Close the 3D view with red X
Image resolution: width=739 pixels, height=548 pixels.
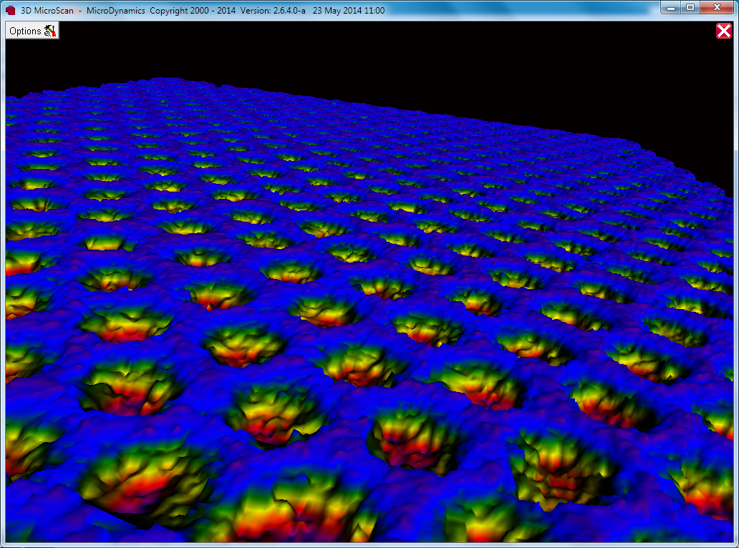723,31
